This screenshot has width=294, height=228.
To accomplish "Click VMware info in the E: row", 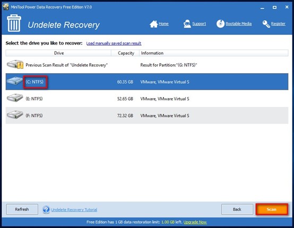I will [165, 99].
